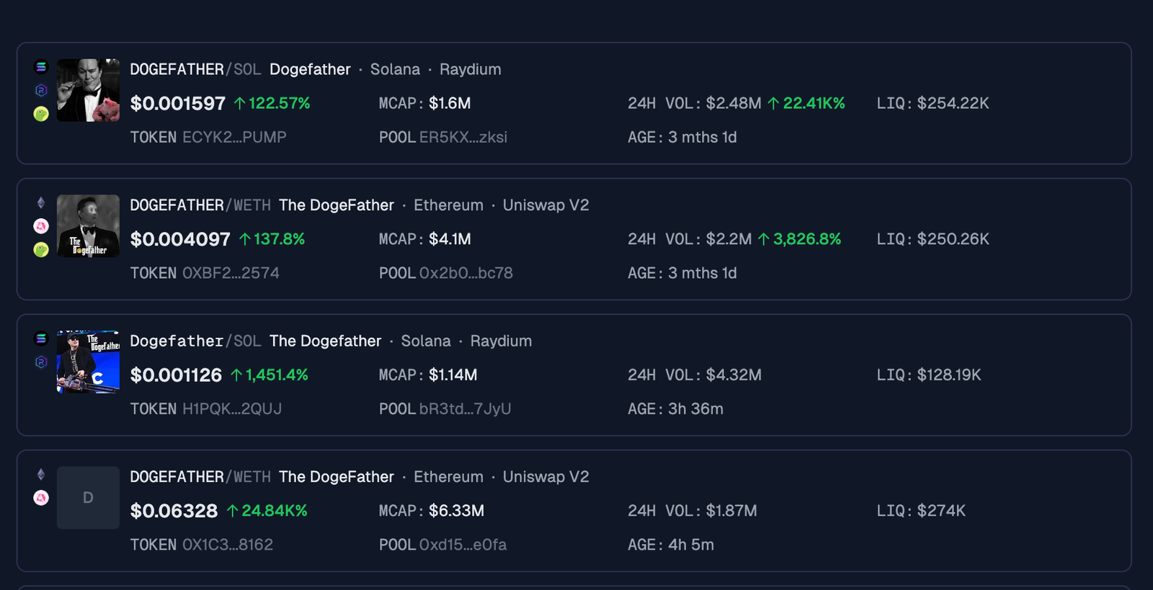This screenshot has height=590, width=1153.
Task: Copy token address H1PQK...2QUJ
Action: click(232, 408)
